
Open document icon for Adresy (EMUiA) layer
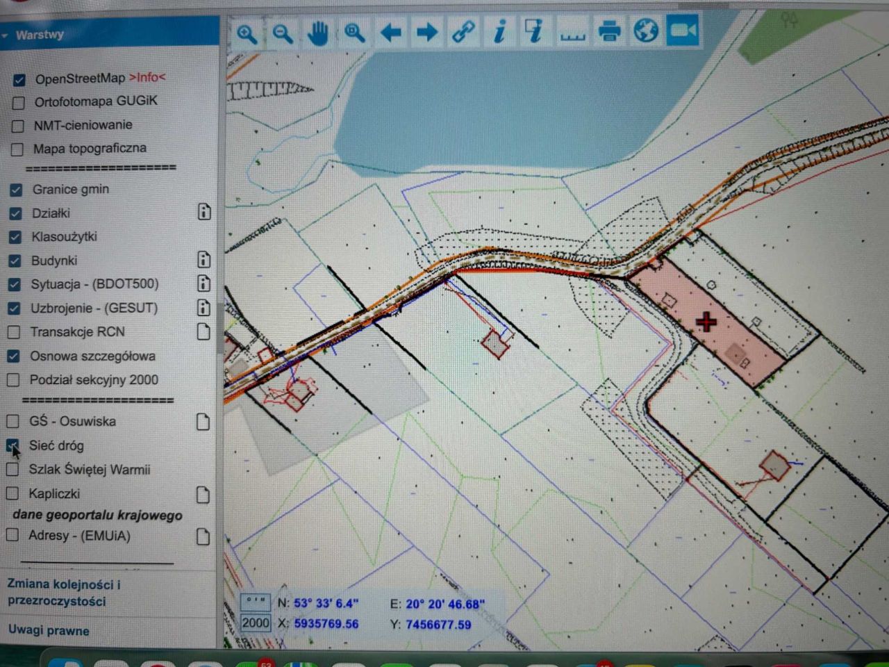coord(203,536)
